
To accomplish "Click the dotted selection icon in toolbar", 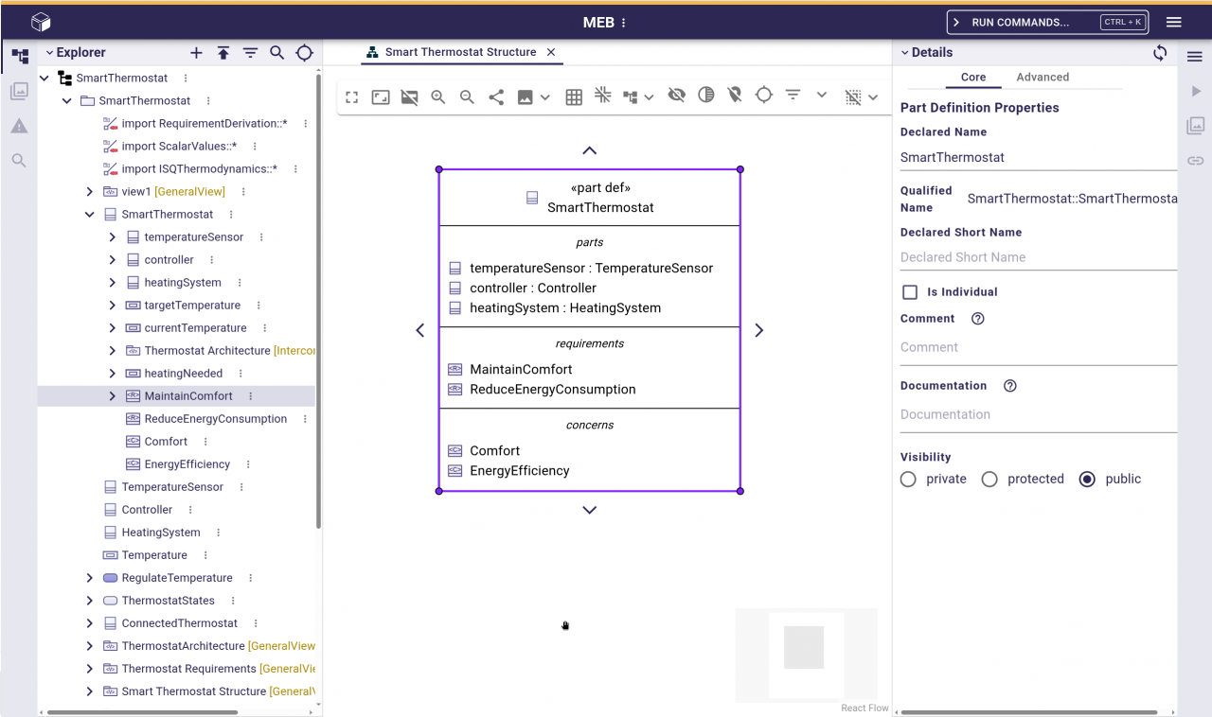I will [x=853, y=96].
